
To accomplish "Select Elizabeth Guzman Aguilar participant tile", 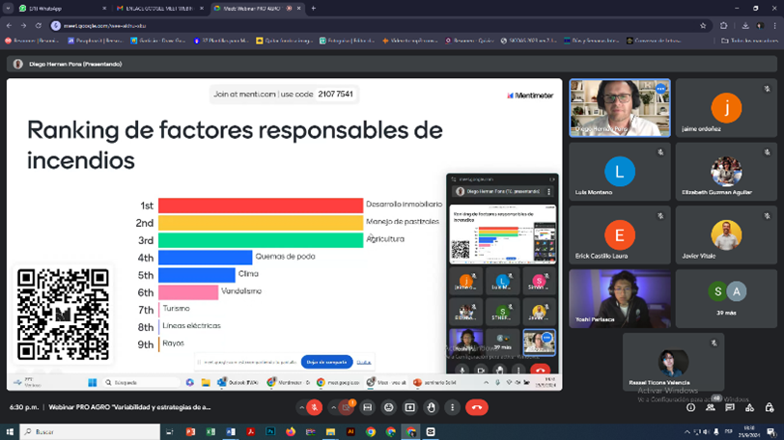I will (x=726, y=172).
